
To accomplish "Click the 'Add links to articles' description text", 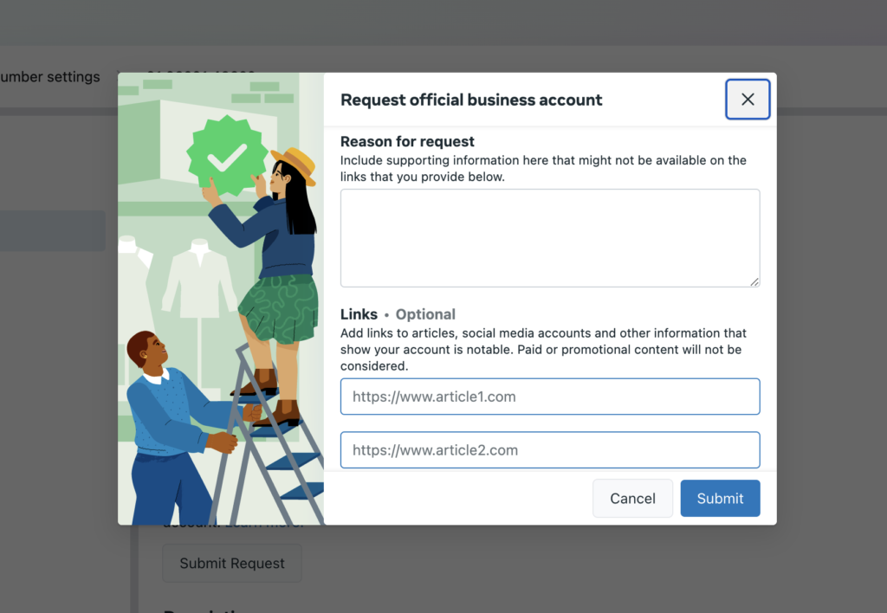I will pyautogui.click(x=543, y=350).
